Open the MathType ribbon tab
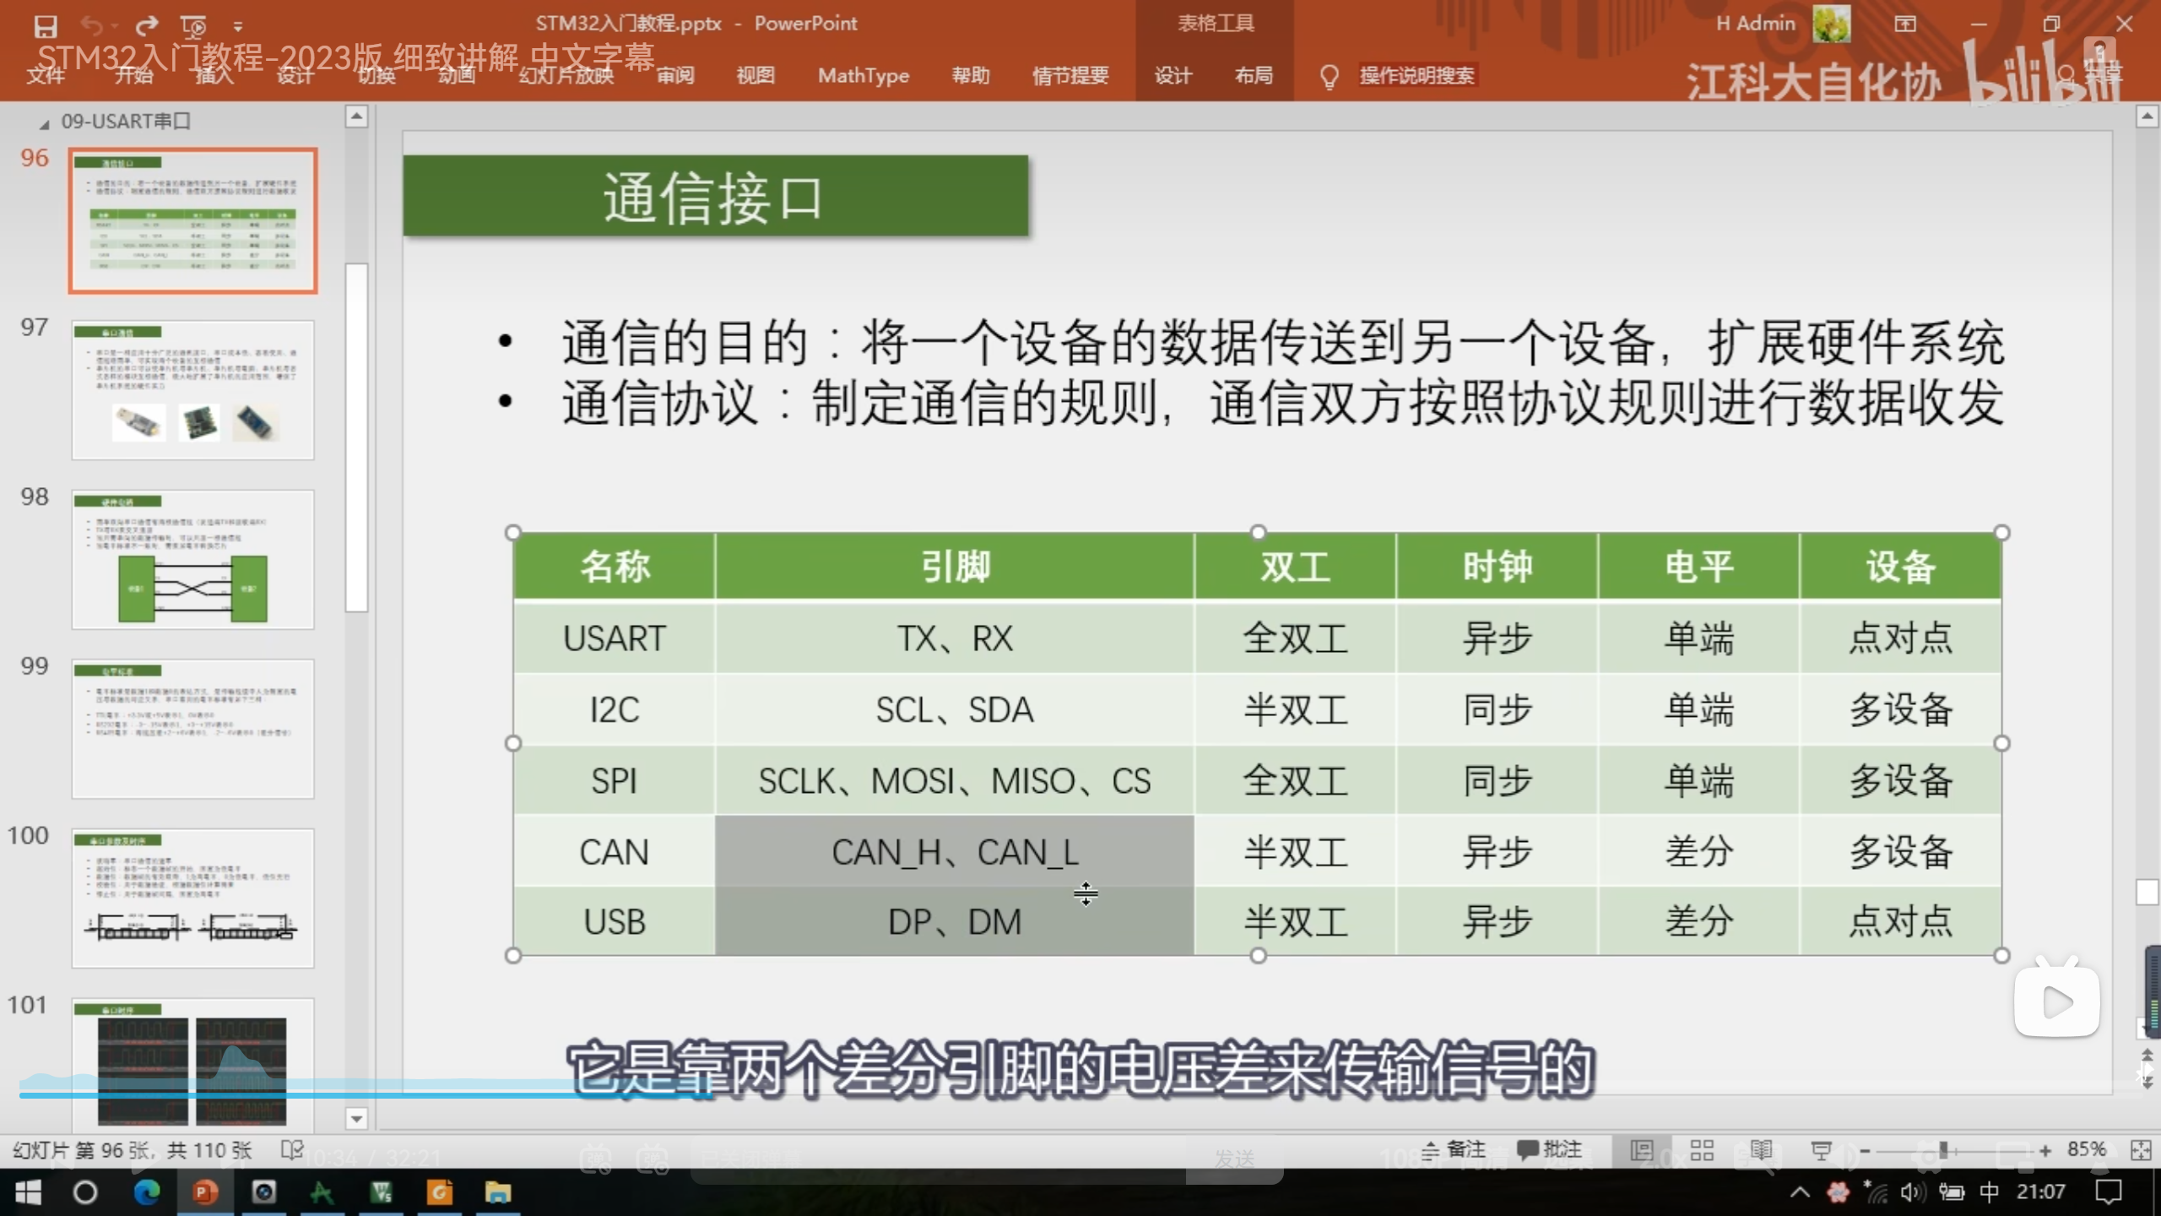Screen dimensions: 2161x1216 (863, 75)
